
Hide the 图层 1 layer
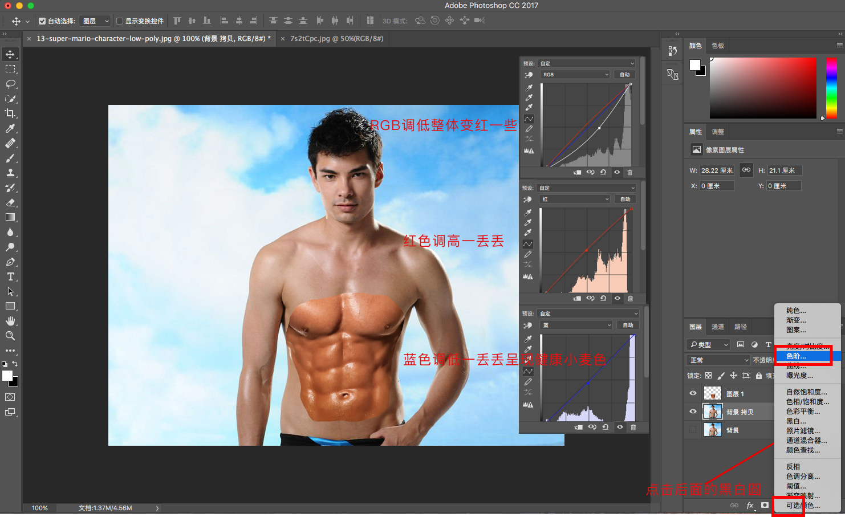coord(693,393)
